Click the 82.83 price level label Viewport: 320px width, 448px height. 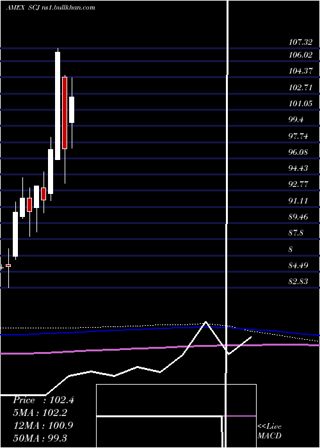(298, 282)
